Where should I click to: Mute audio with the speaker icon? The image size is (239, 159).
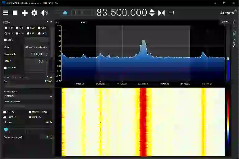click(x=44, y=13)
